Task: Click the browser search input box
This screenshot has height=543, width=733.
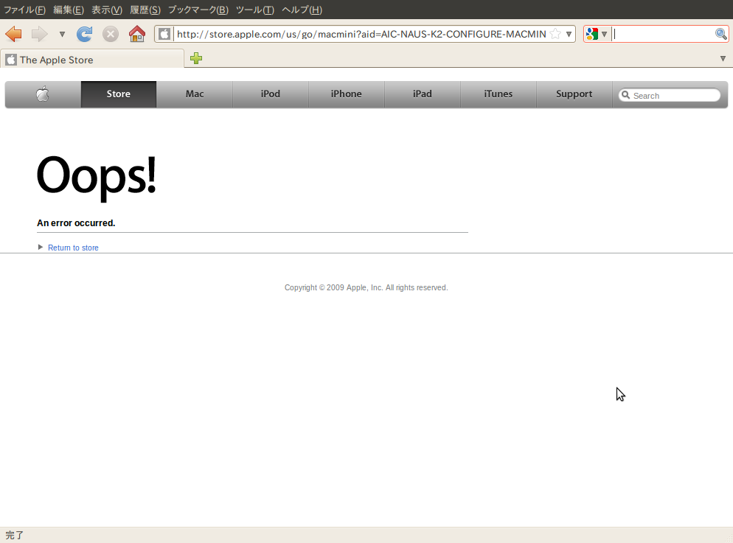Action: pos(662,34)
